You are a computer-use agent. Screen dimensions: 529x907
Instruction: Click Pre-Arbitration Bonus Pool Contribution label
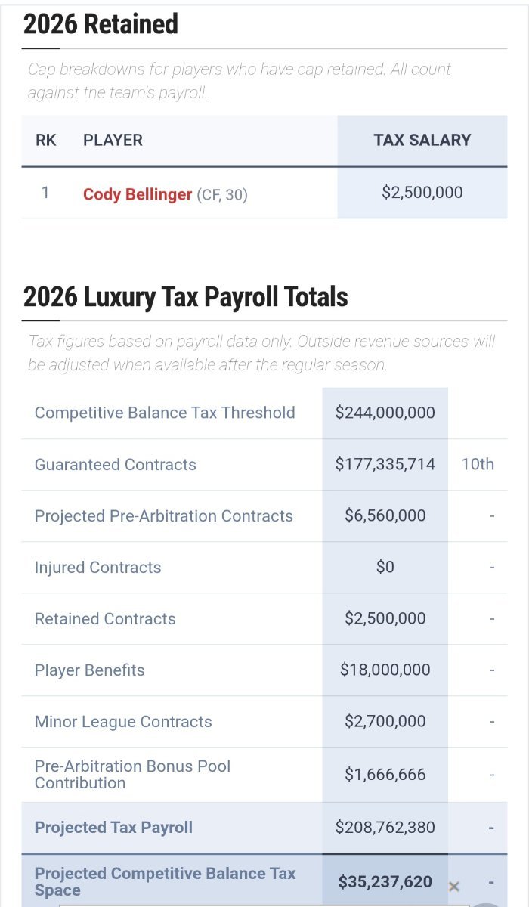click(x=132, y=774)
